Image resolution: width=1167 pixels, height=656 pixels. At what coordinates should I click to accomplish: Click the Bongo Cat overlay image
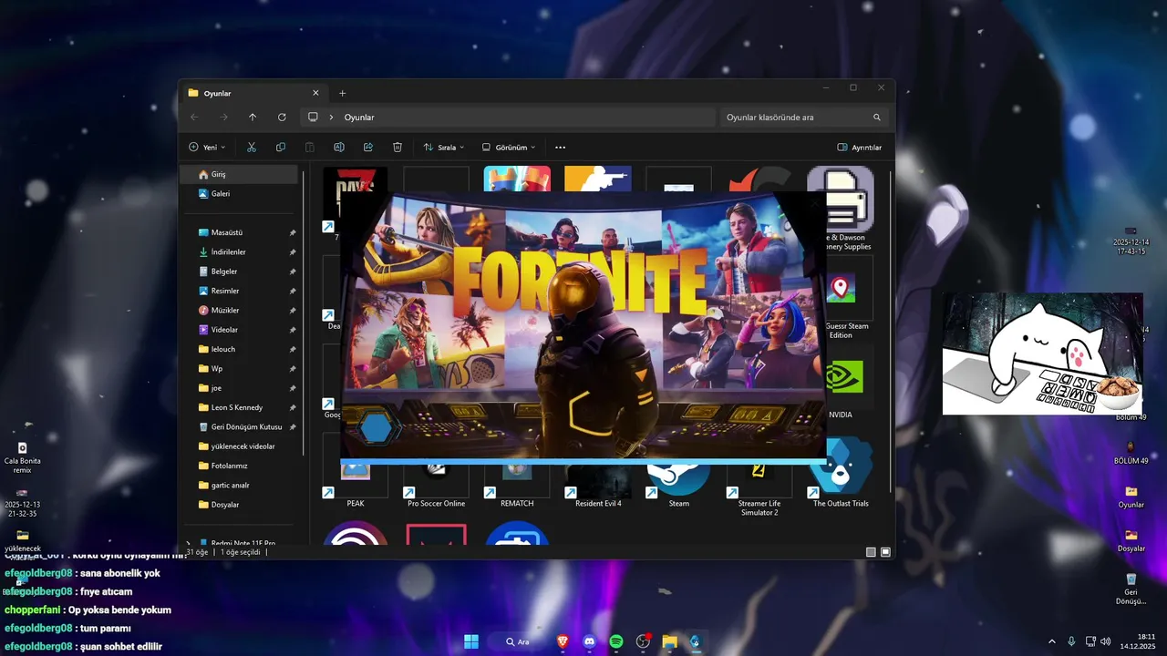[1042, 354]
